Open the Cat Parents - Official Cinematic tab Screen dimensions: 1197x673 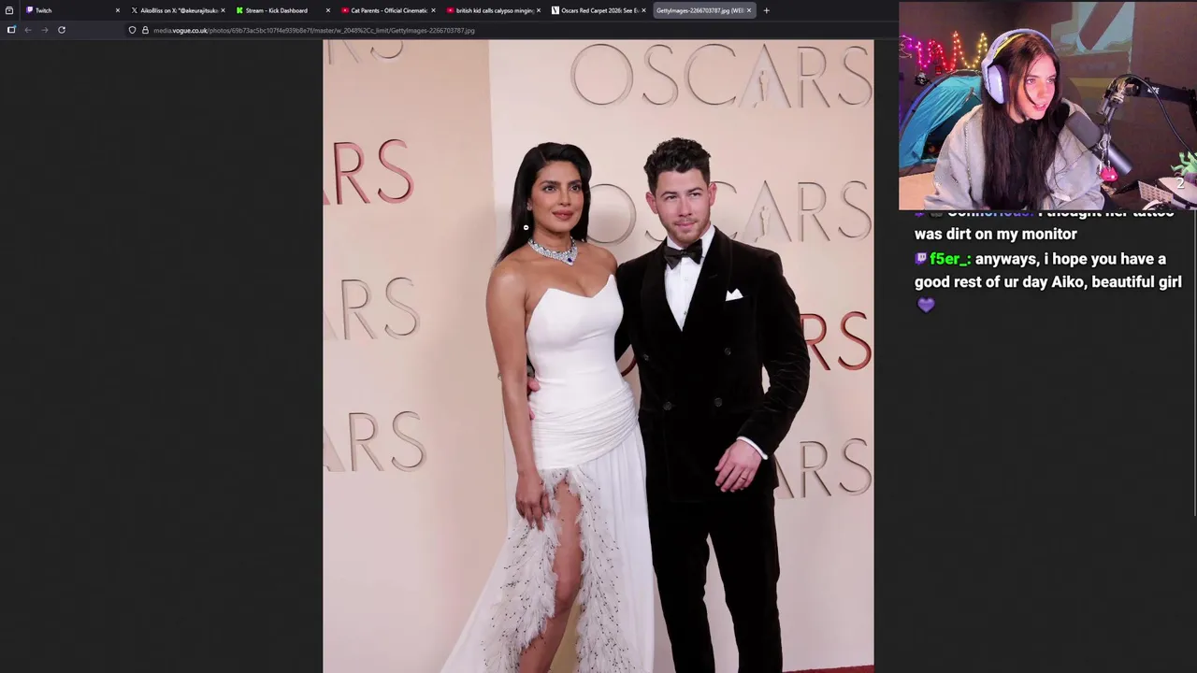[x=389, y=10]
